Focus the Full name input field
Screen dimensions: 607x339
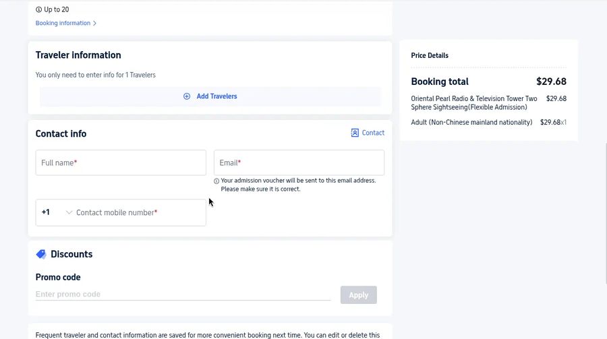coord(121,162)
